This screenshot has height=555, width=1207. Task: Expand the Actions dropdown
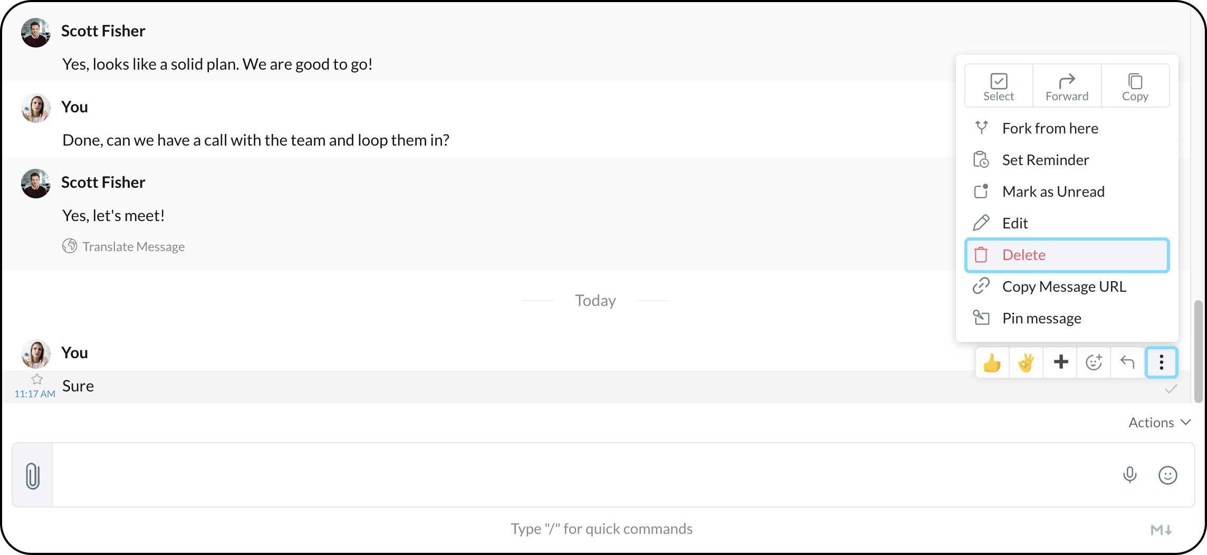pos(1160,423)
